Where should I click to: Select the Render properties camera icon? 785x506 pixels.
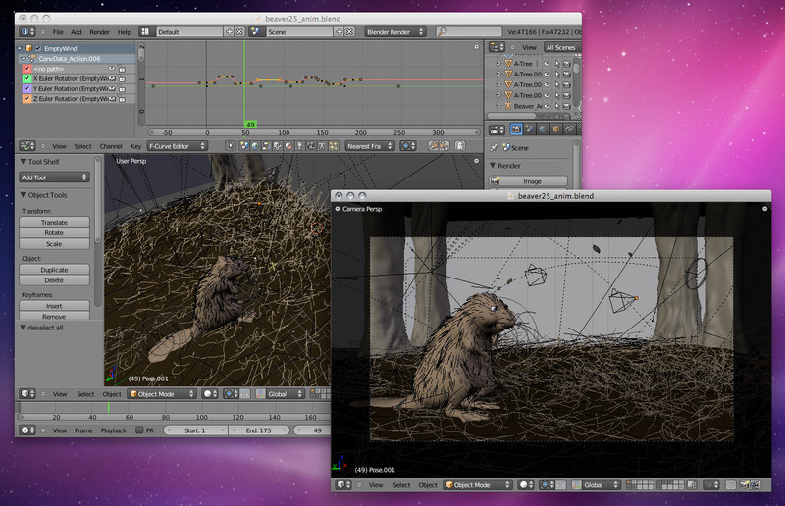point(516,128)
